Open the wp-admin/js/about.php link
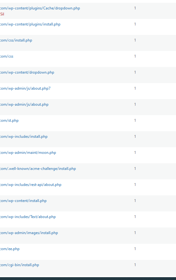This screenshot has height=280, width=176. pos(24,105)
